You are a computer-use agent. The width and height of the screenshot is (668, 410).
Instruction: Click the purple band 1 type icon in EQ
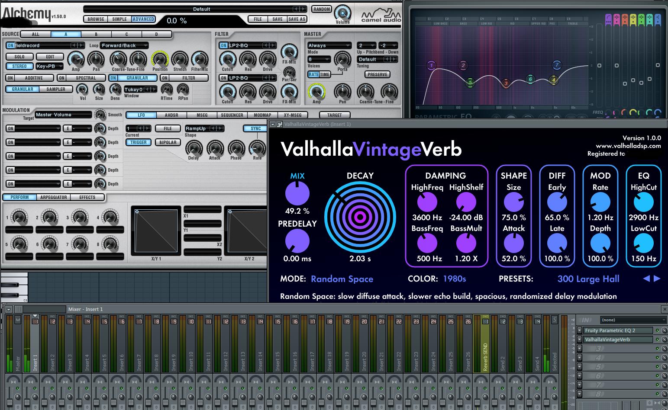pos(609,19)
